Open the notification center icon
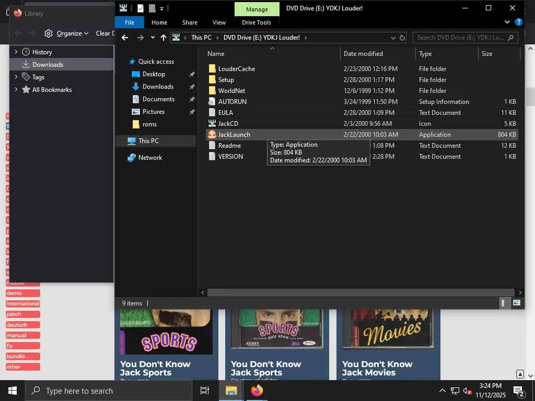Image resolution: width=535 pixels, height=401 pixels. click(x=518, y=391)
